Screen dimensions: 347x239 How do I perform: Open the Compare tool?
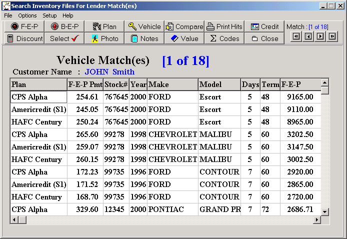184,26
